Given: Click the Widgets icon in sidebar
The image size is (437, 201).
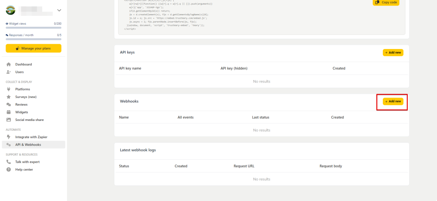Looking at the screenshot, I should point(9,112).
